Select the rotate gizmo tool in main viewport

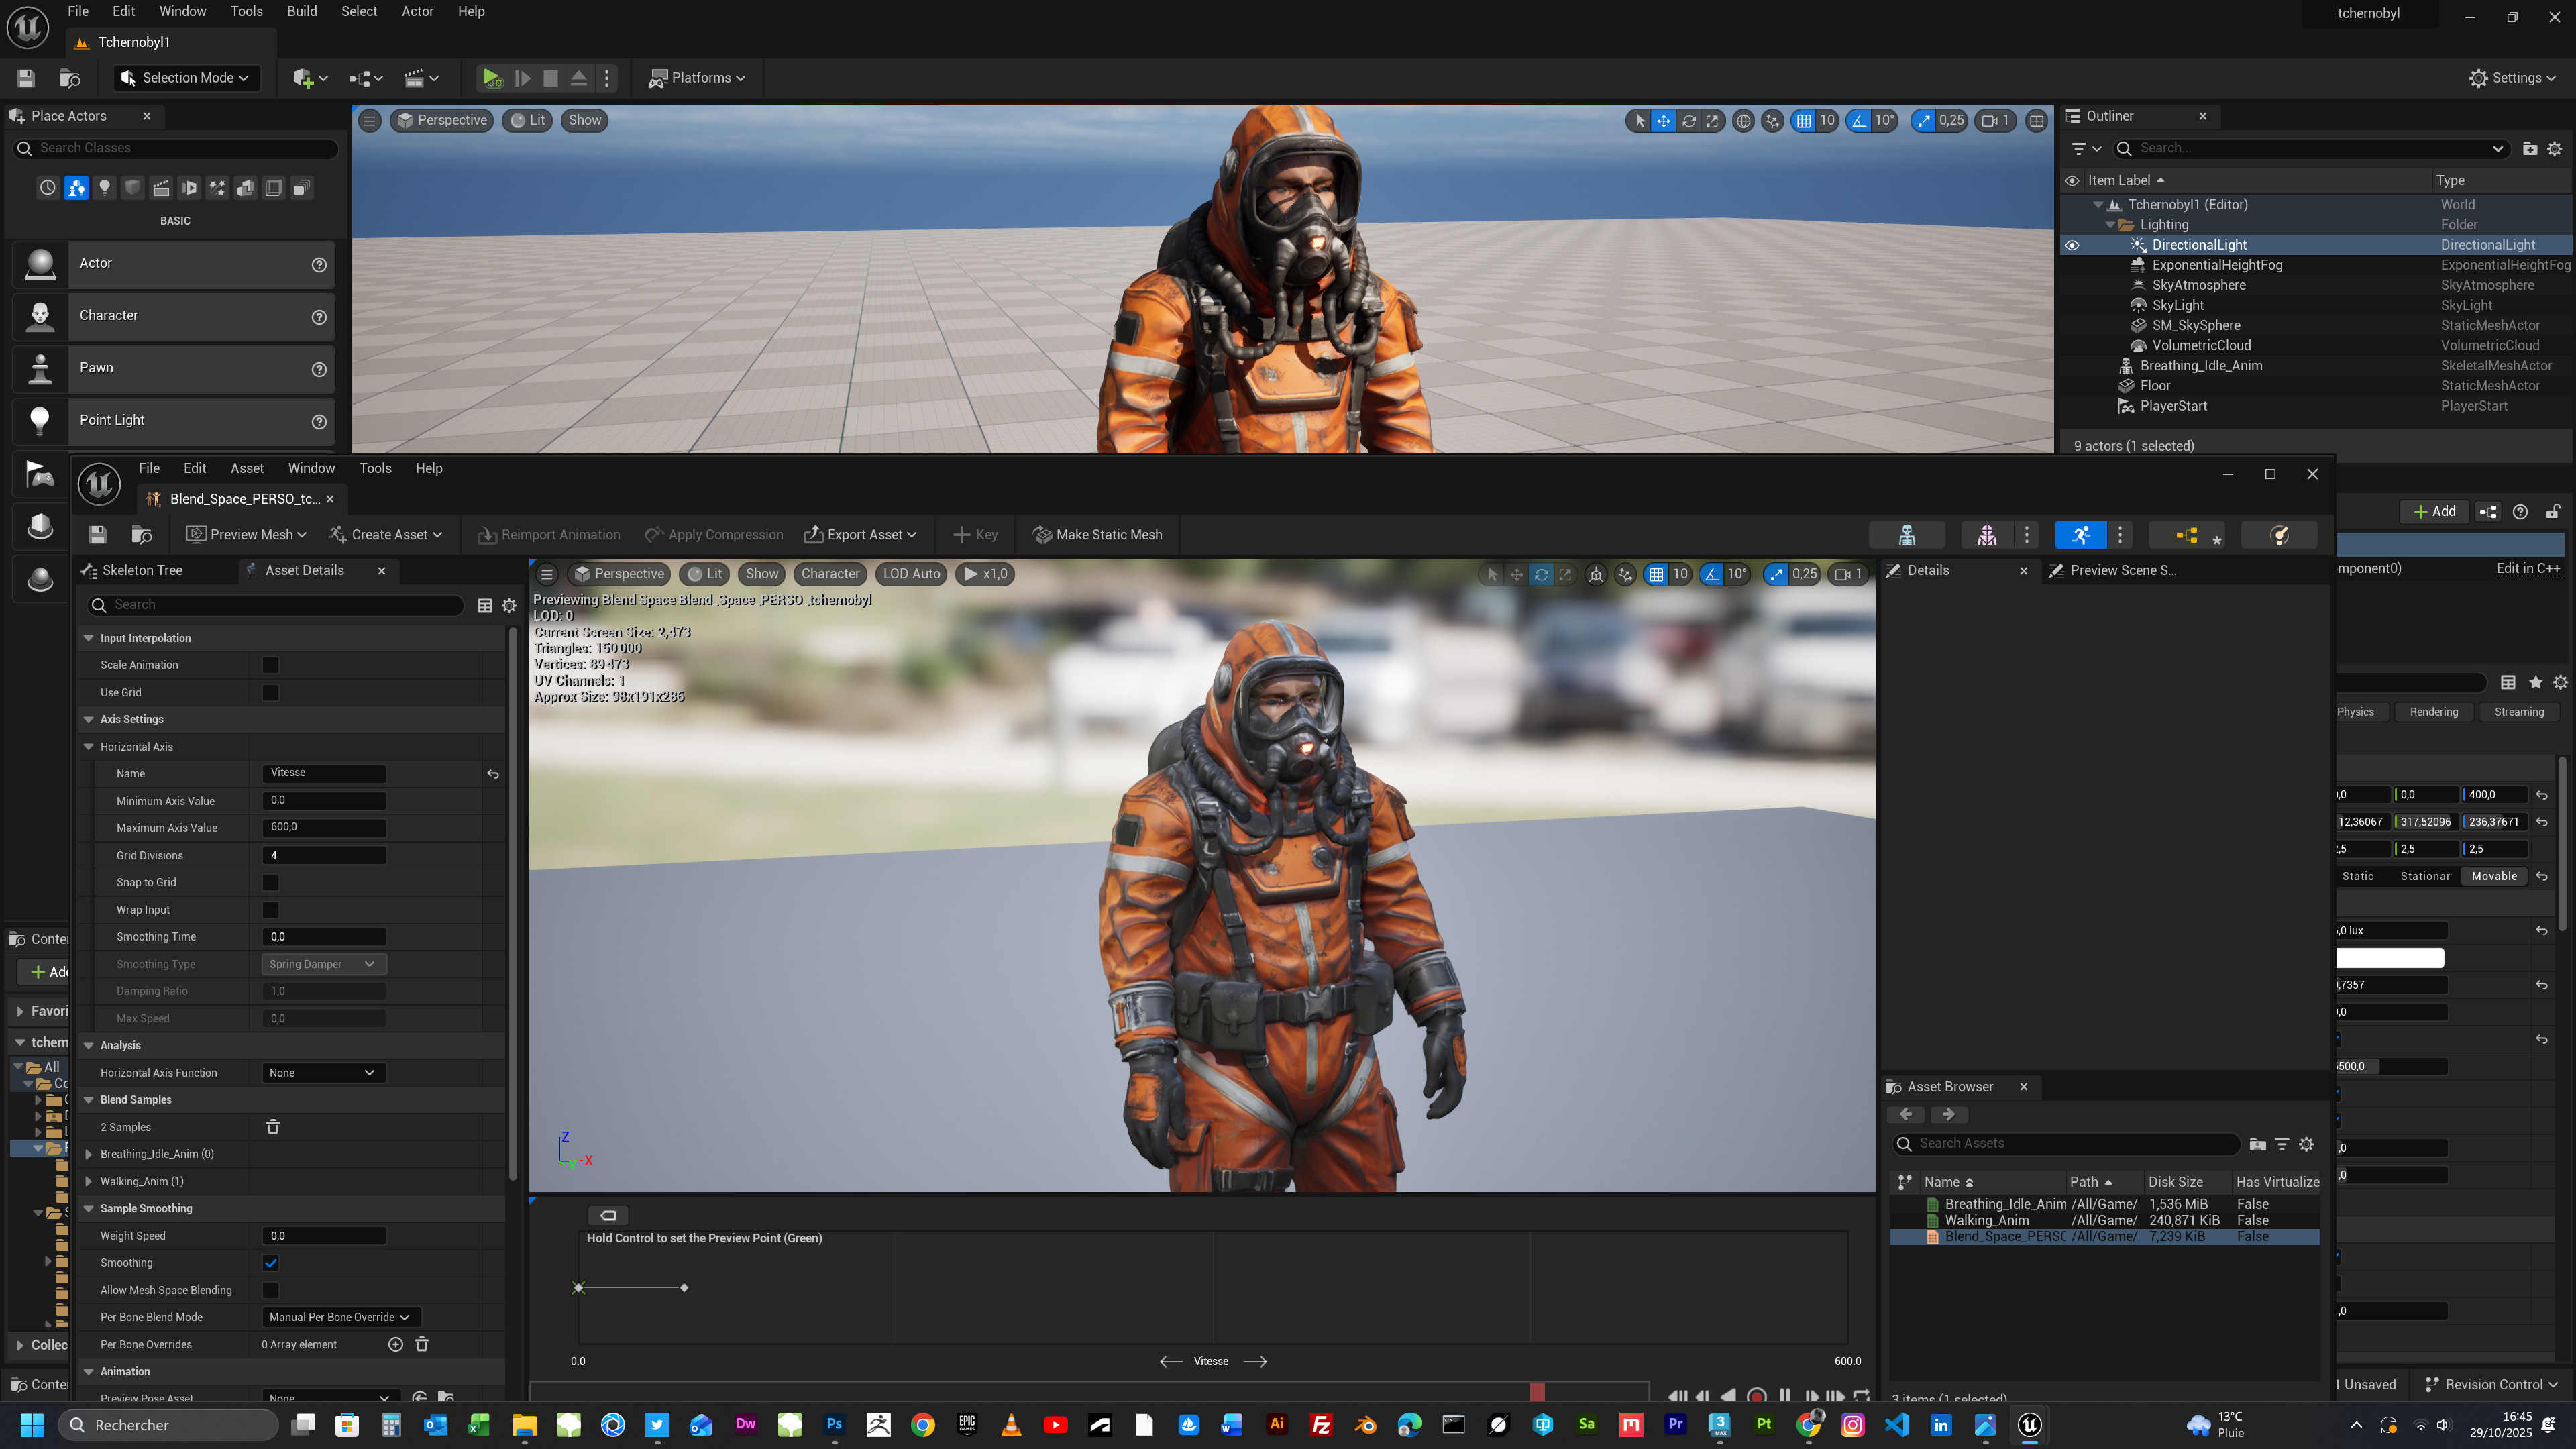[x=1688, y=121]
